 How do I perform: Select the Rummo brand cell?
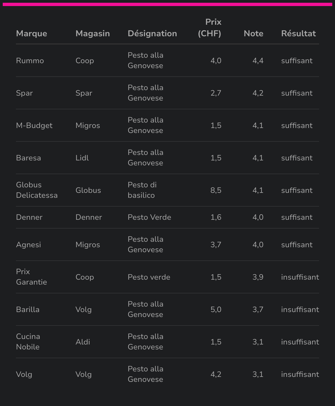(30, 61)
